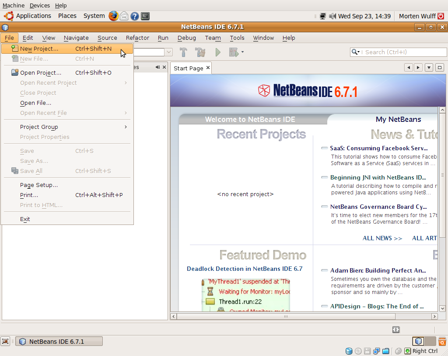Click the show desktop panel icon
The height and width of the screenshot is (356, 448).
[5, 342]
